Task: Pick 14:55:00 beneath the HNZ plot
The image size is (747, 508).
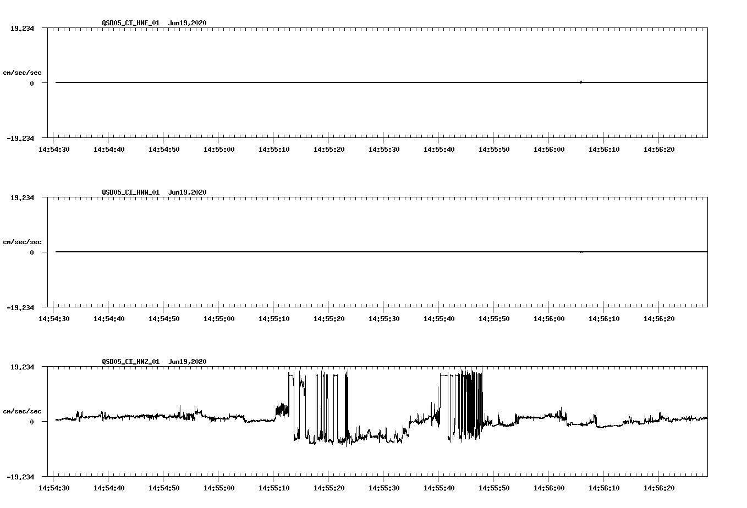Action: point(219,488)
